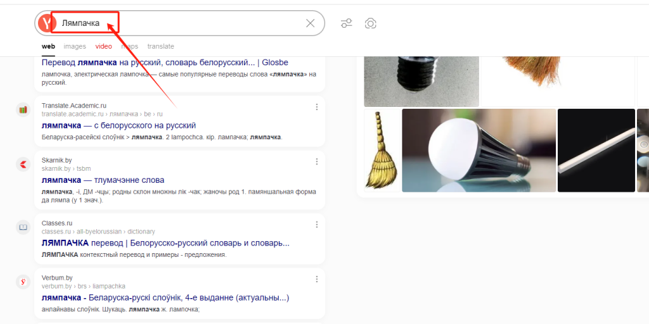Select the web tab
This screenshot has width=649, height=324.
coord(48,46)
